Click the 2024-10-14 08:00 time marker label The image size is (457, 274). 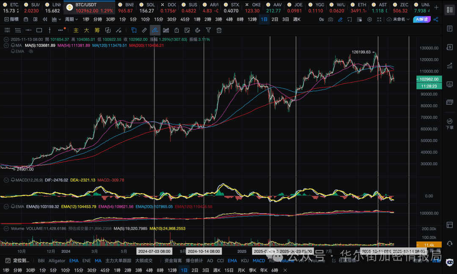(x=204, y=251)
